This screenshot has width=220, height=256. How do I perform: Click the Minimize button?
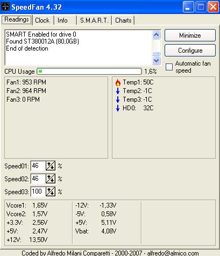(190, 35)
